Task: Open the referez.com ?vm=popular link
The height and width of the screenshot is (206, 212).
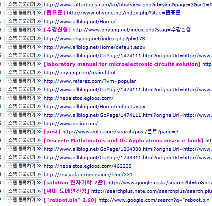Action: point(90,81)
